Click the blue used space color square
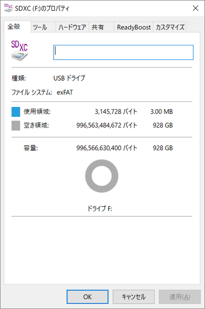The width and height of the screenshot is (205, 309). pos(16,112)
